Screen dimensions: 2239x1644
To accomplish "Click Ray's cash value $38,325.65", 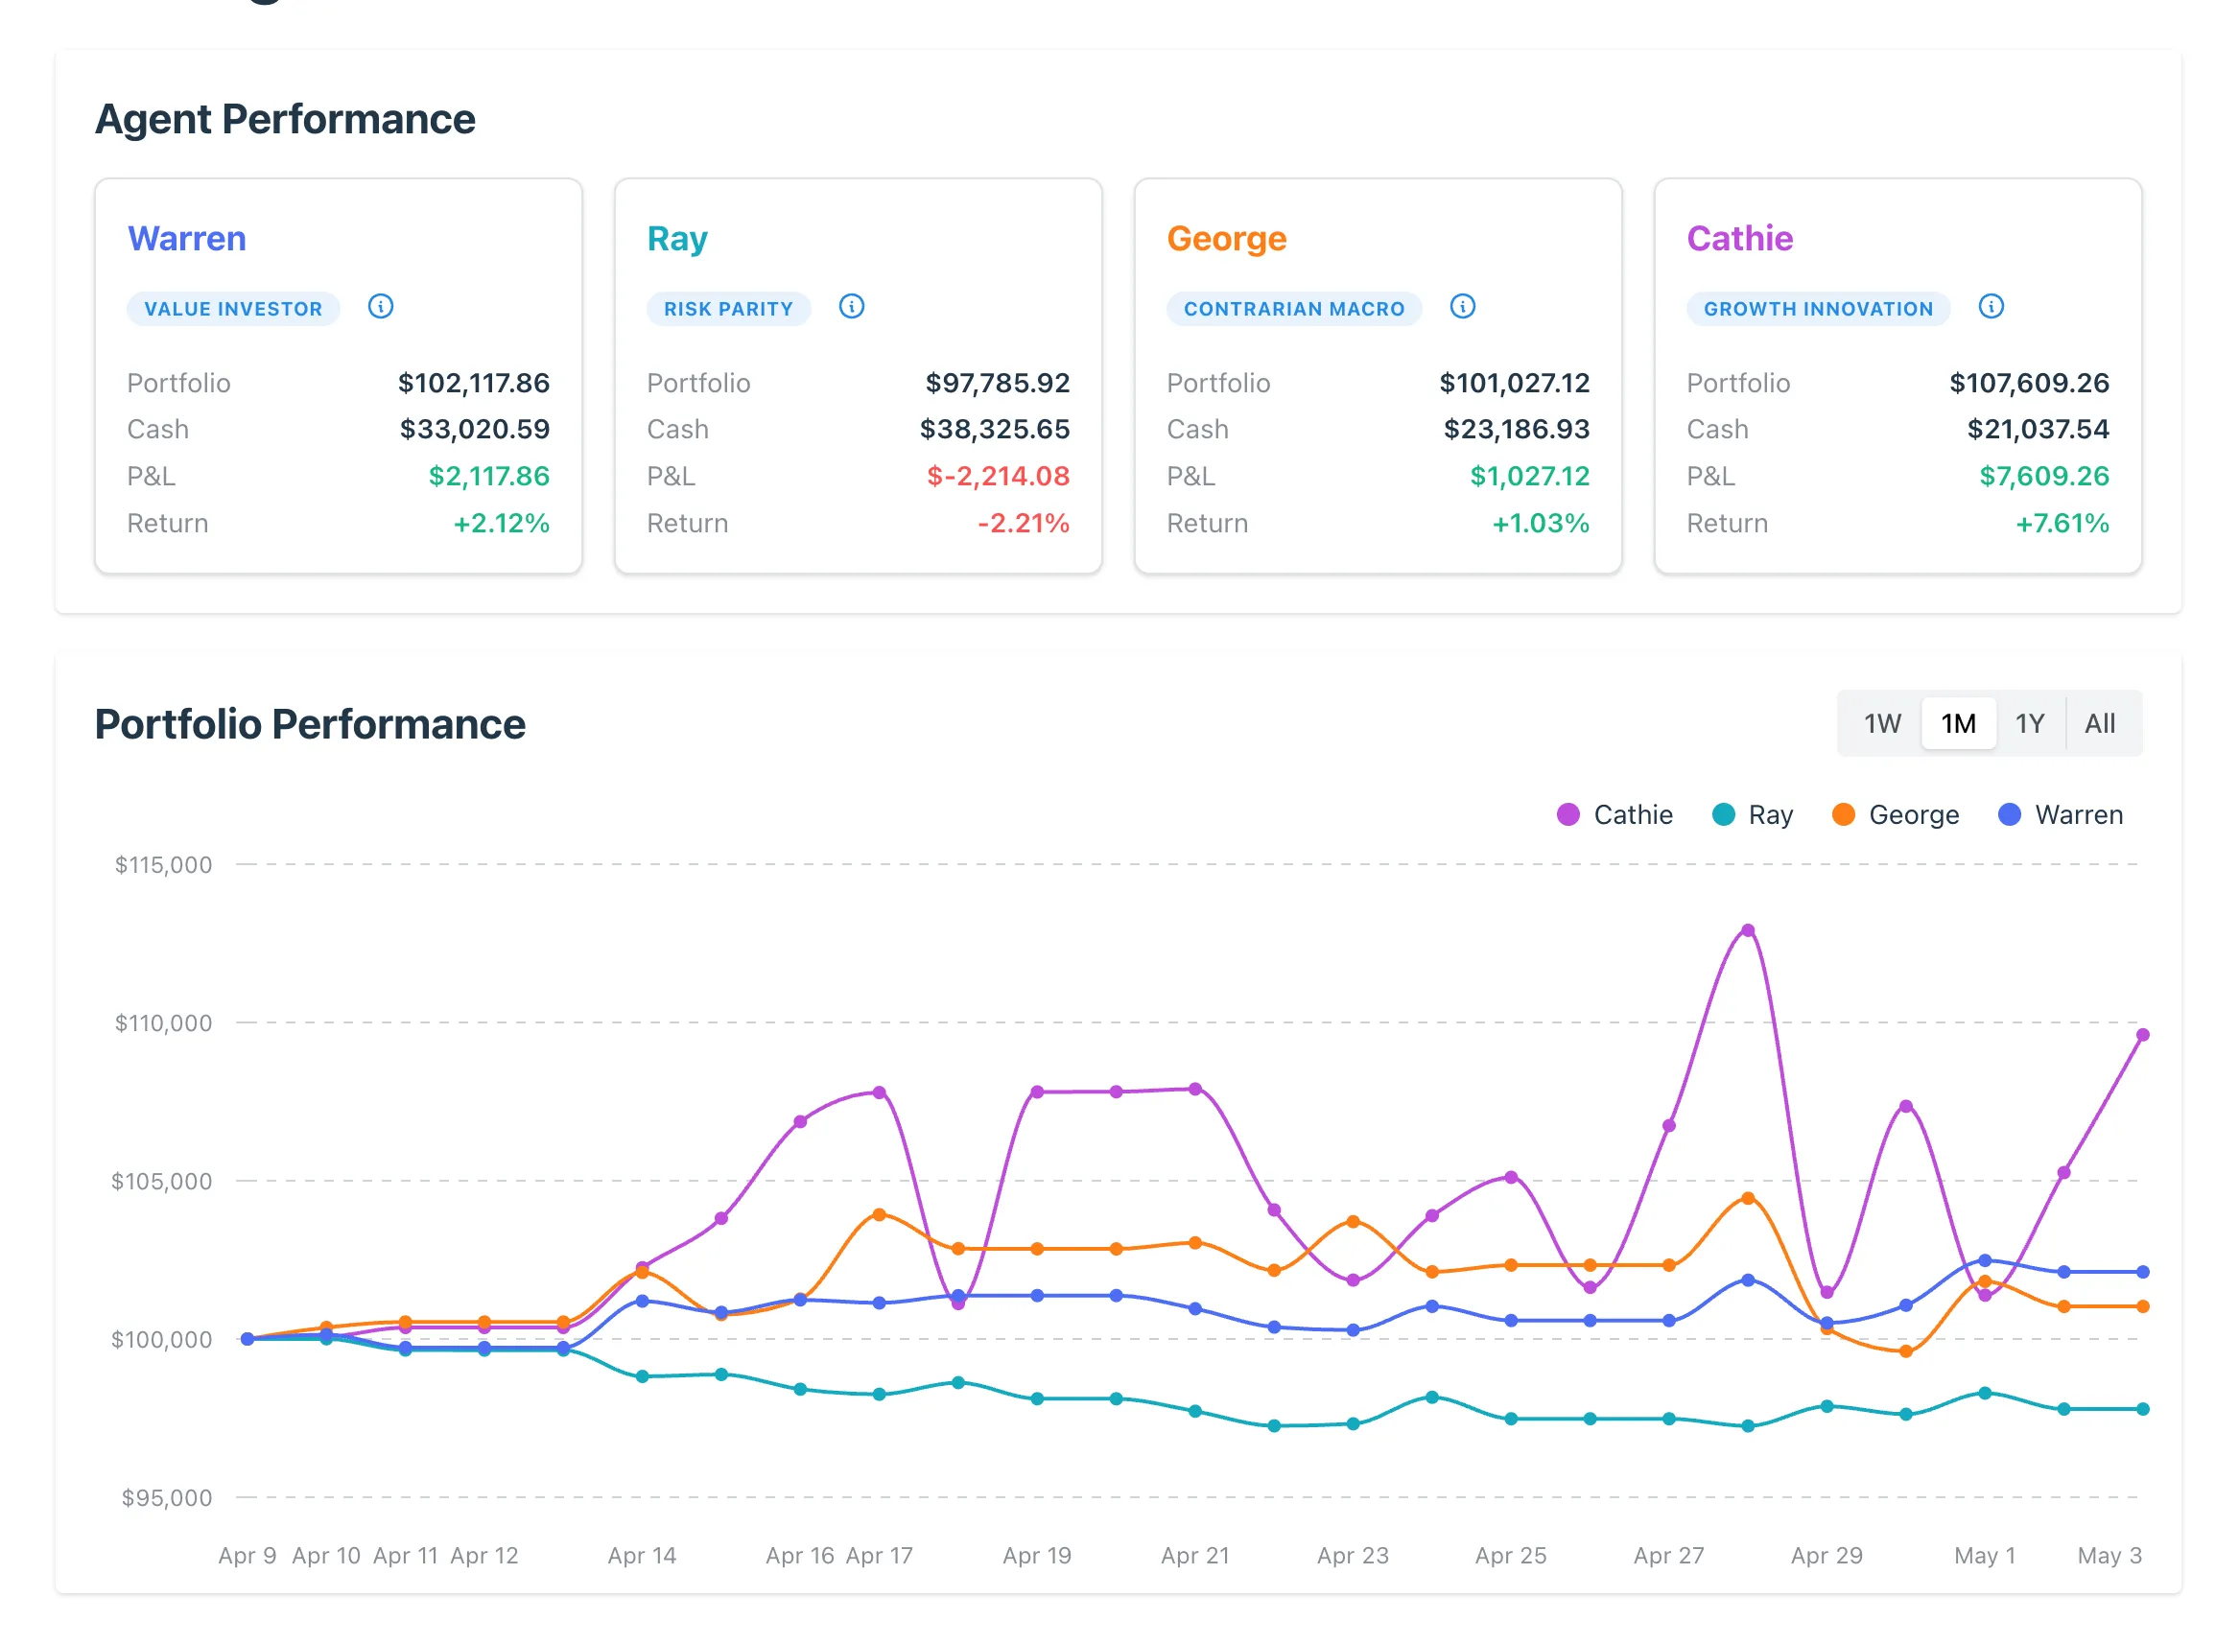I will pyautogui.click(x=994, y=430).
